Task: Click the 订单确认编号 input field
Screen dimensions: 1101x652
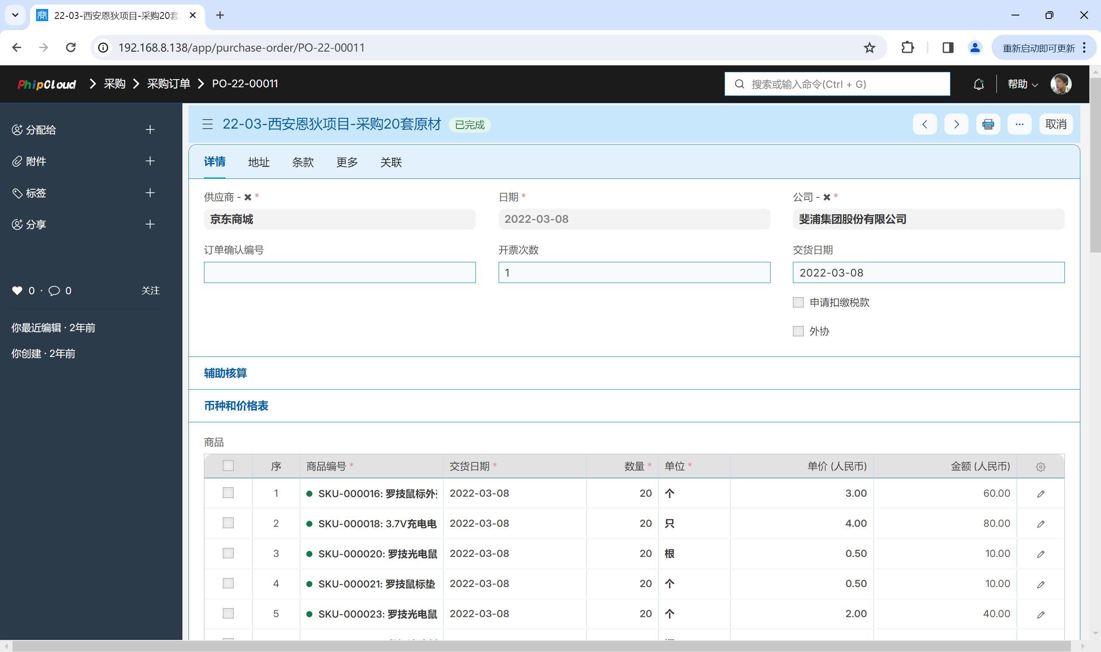Action: (339, 272)
